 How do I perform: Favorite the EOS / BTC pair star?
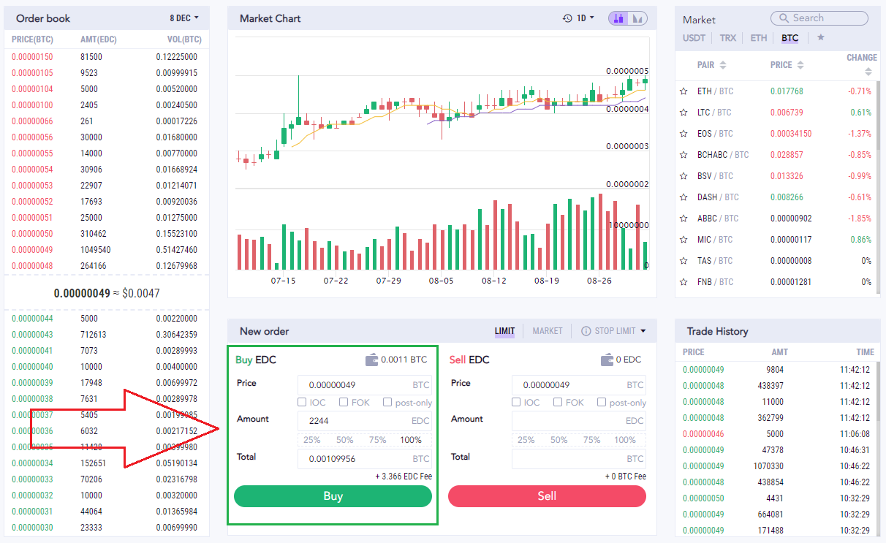pos(684,134)
